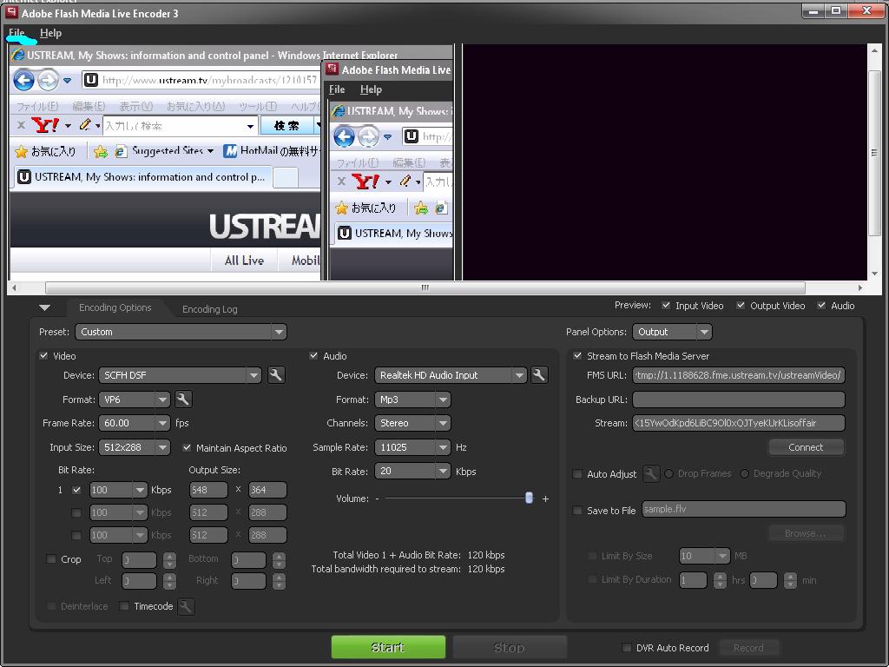This screenshot has height=667, width=889.
Task: Toggle bit rate stream 1 checkbox
Action: point(76,490)
